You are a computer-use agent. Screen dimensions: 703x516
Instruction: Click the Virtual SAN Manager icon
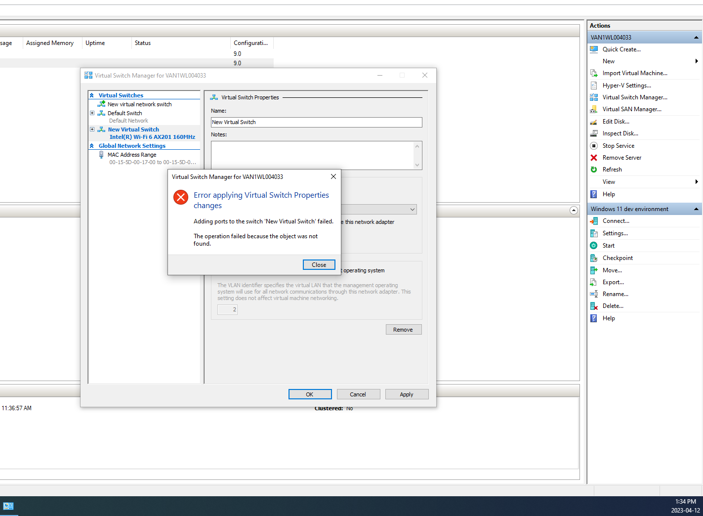(x=594, y=109)
